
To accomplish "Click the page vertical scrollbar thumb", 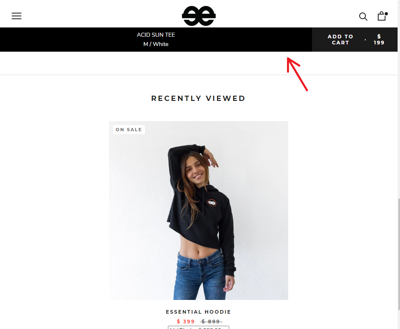I will click(x=399, y=254).
